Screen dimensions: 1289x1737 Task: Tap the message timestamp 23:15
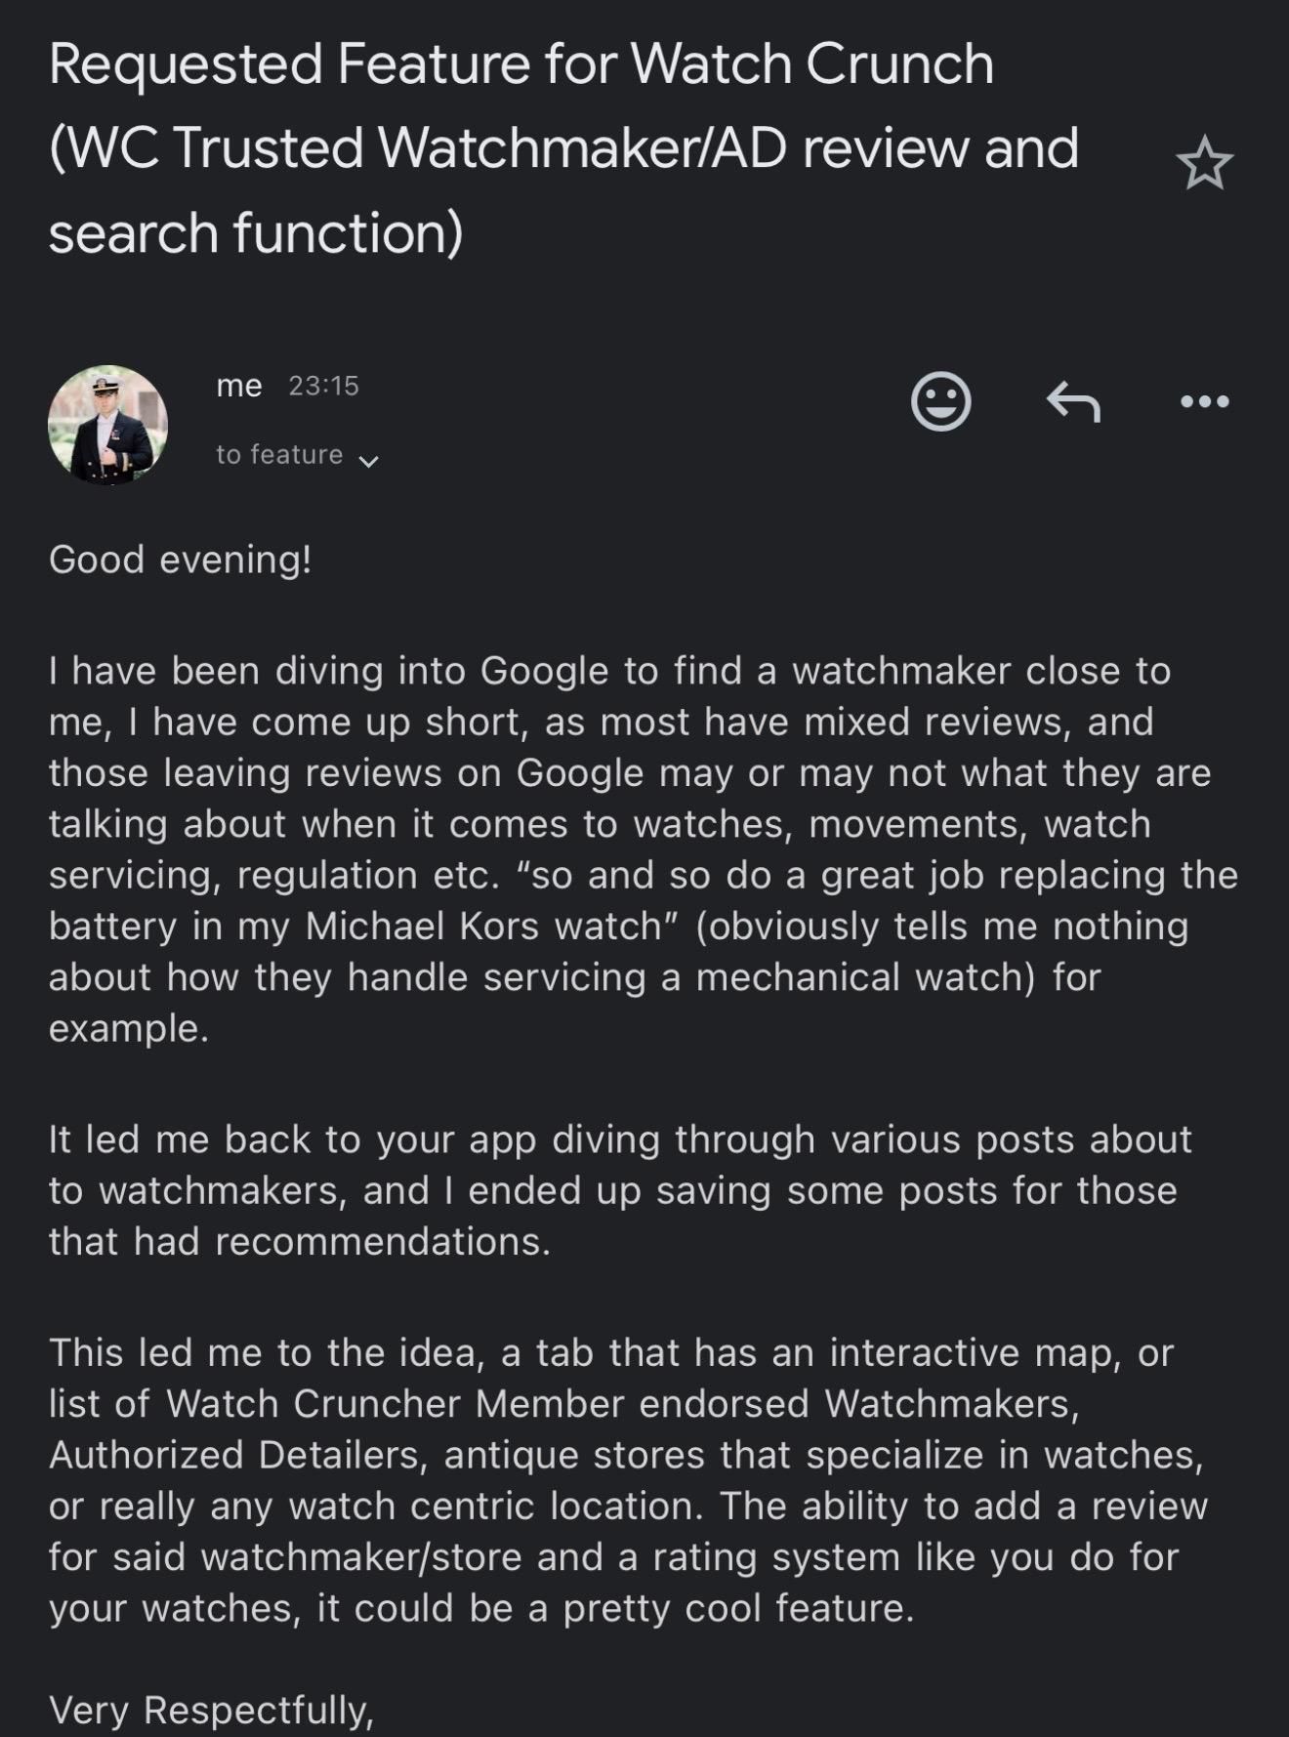tap(322, 386)
